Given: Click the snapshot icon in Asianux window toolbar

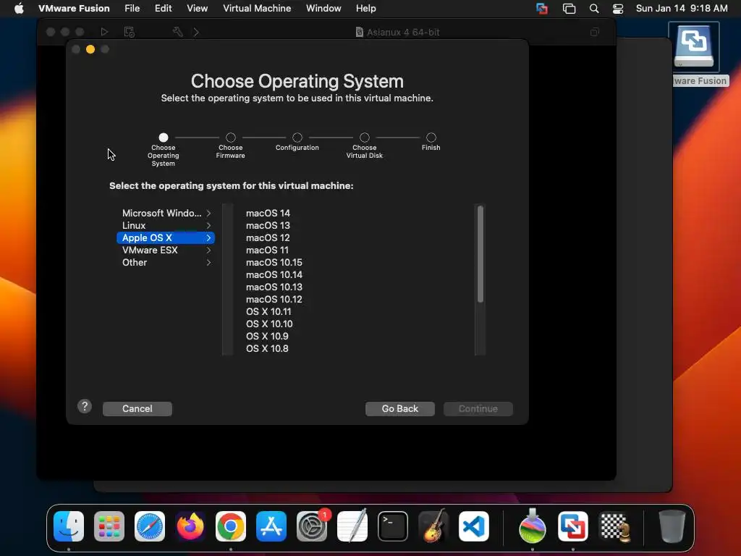Looking at the screenshot, I should [129, 32].
